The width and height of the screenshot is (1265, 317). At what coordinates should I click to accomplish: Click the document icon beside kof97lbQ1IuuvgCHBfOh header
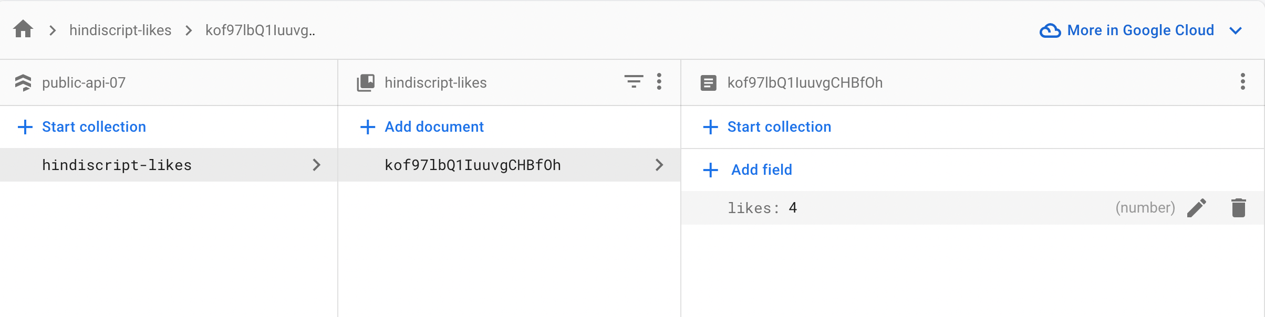point(708,83)
